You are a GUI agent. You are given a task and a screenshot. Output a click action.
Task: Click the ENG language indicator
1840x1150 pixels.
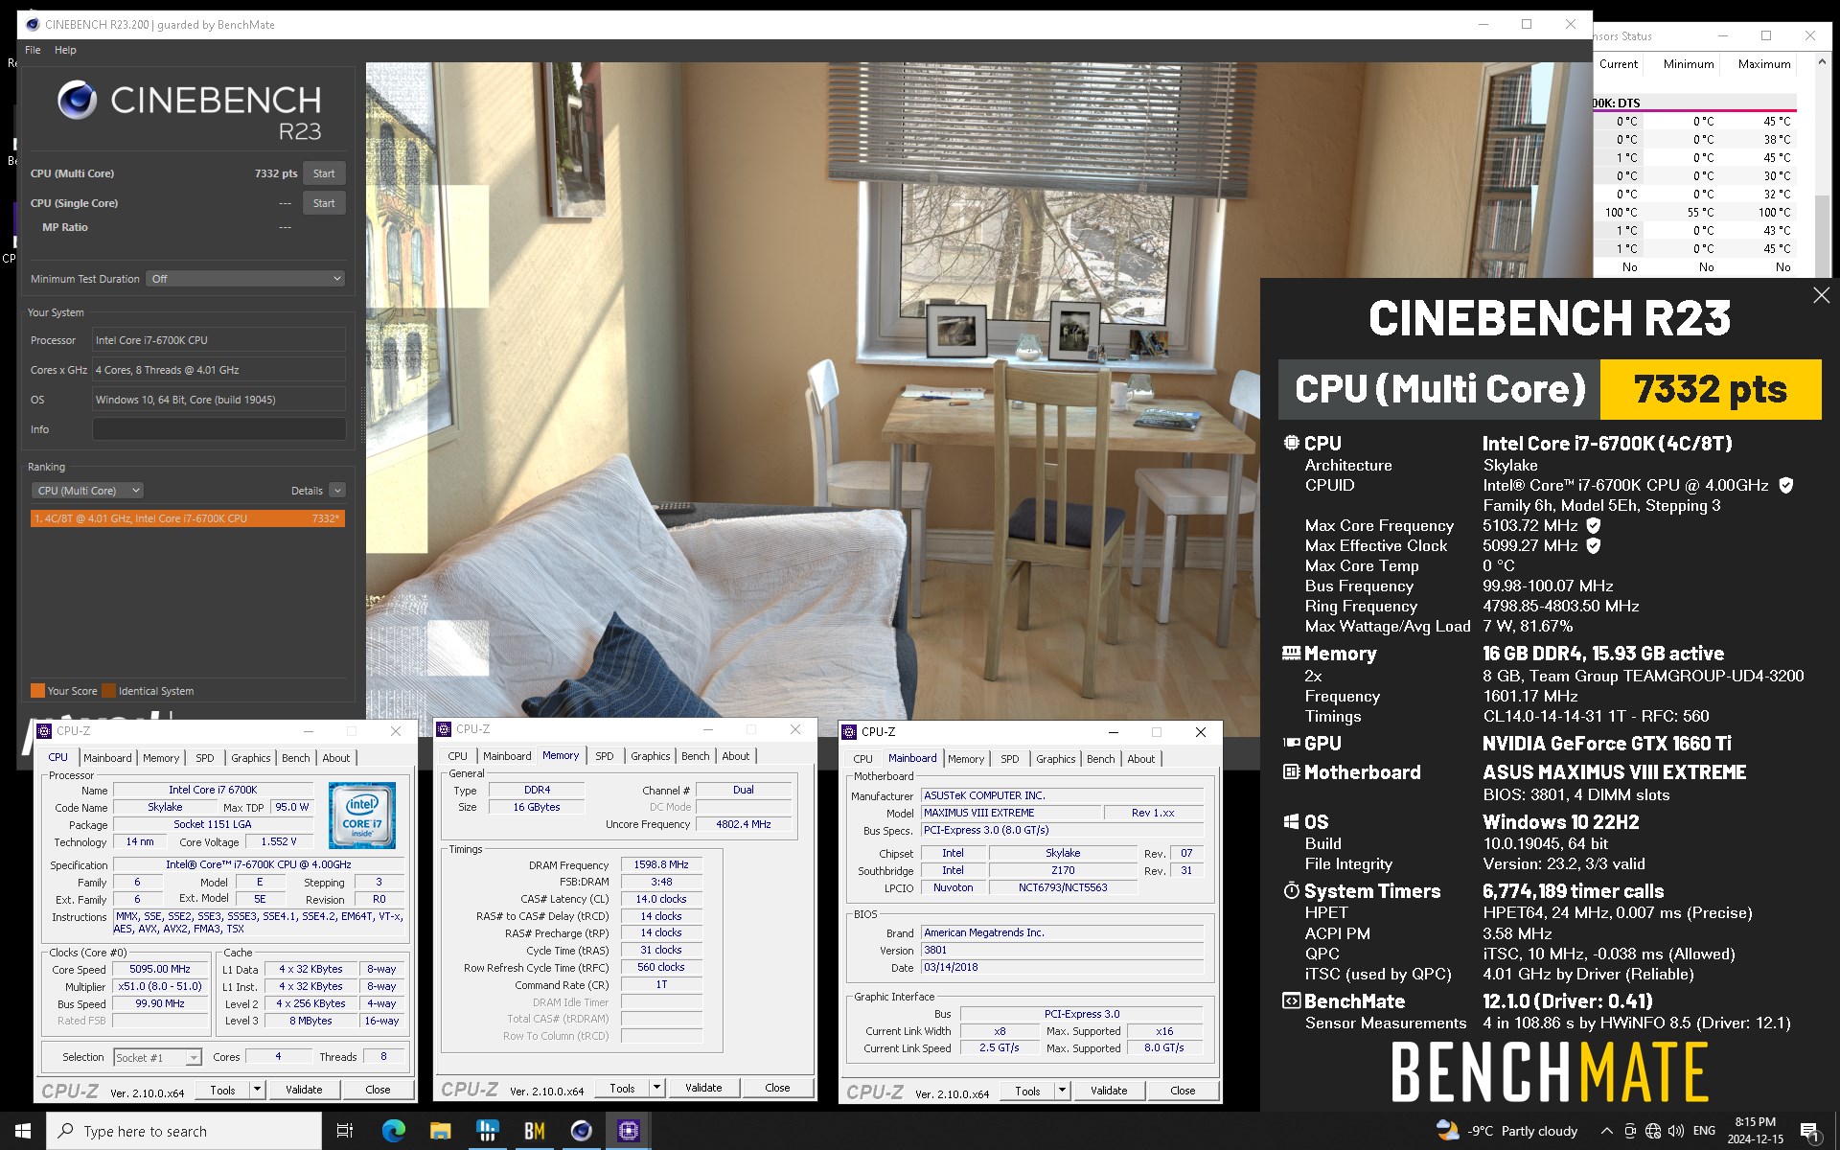[x=1704, y=1131]
